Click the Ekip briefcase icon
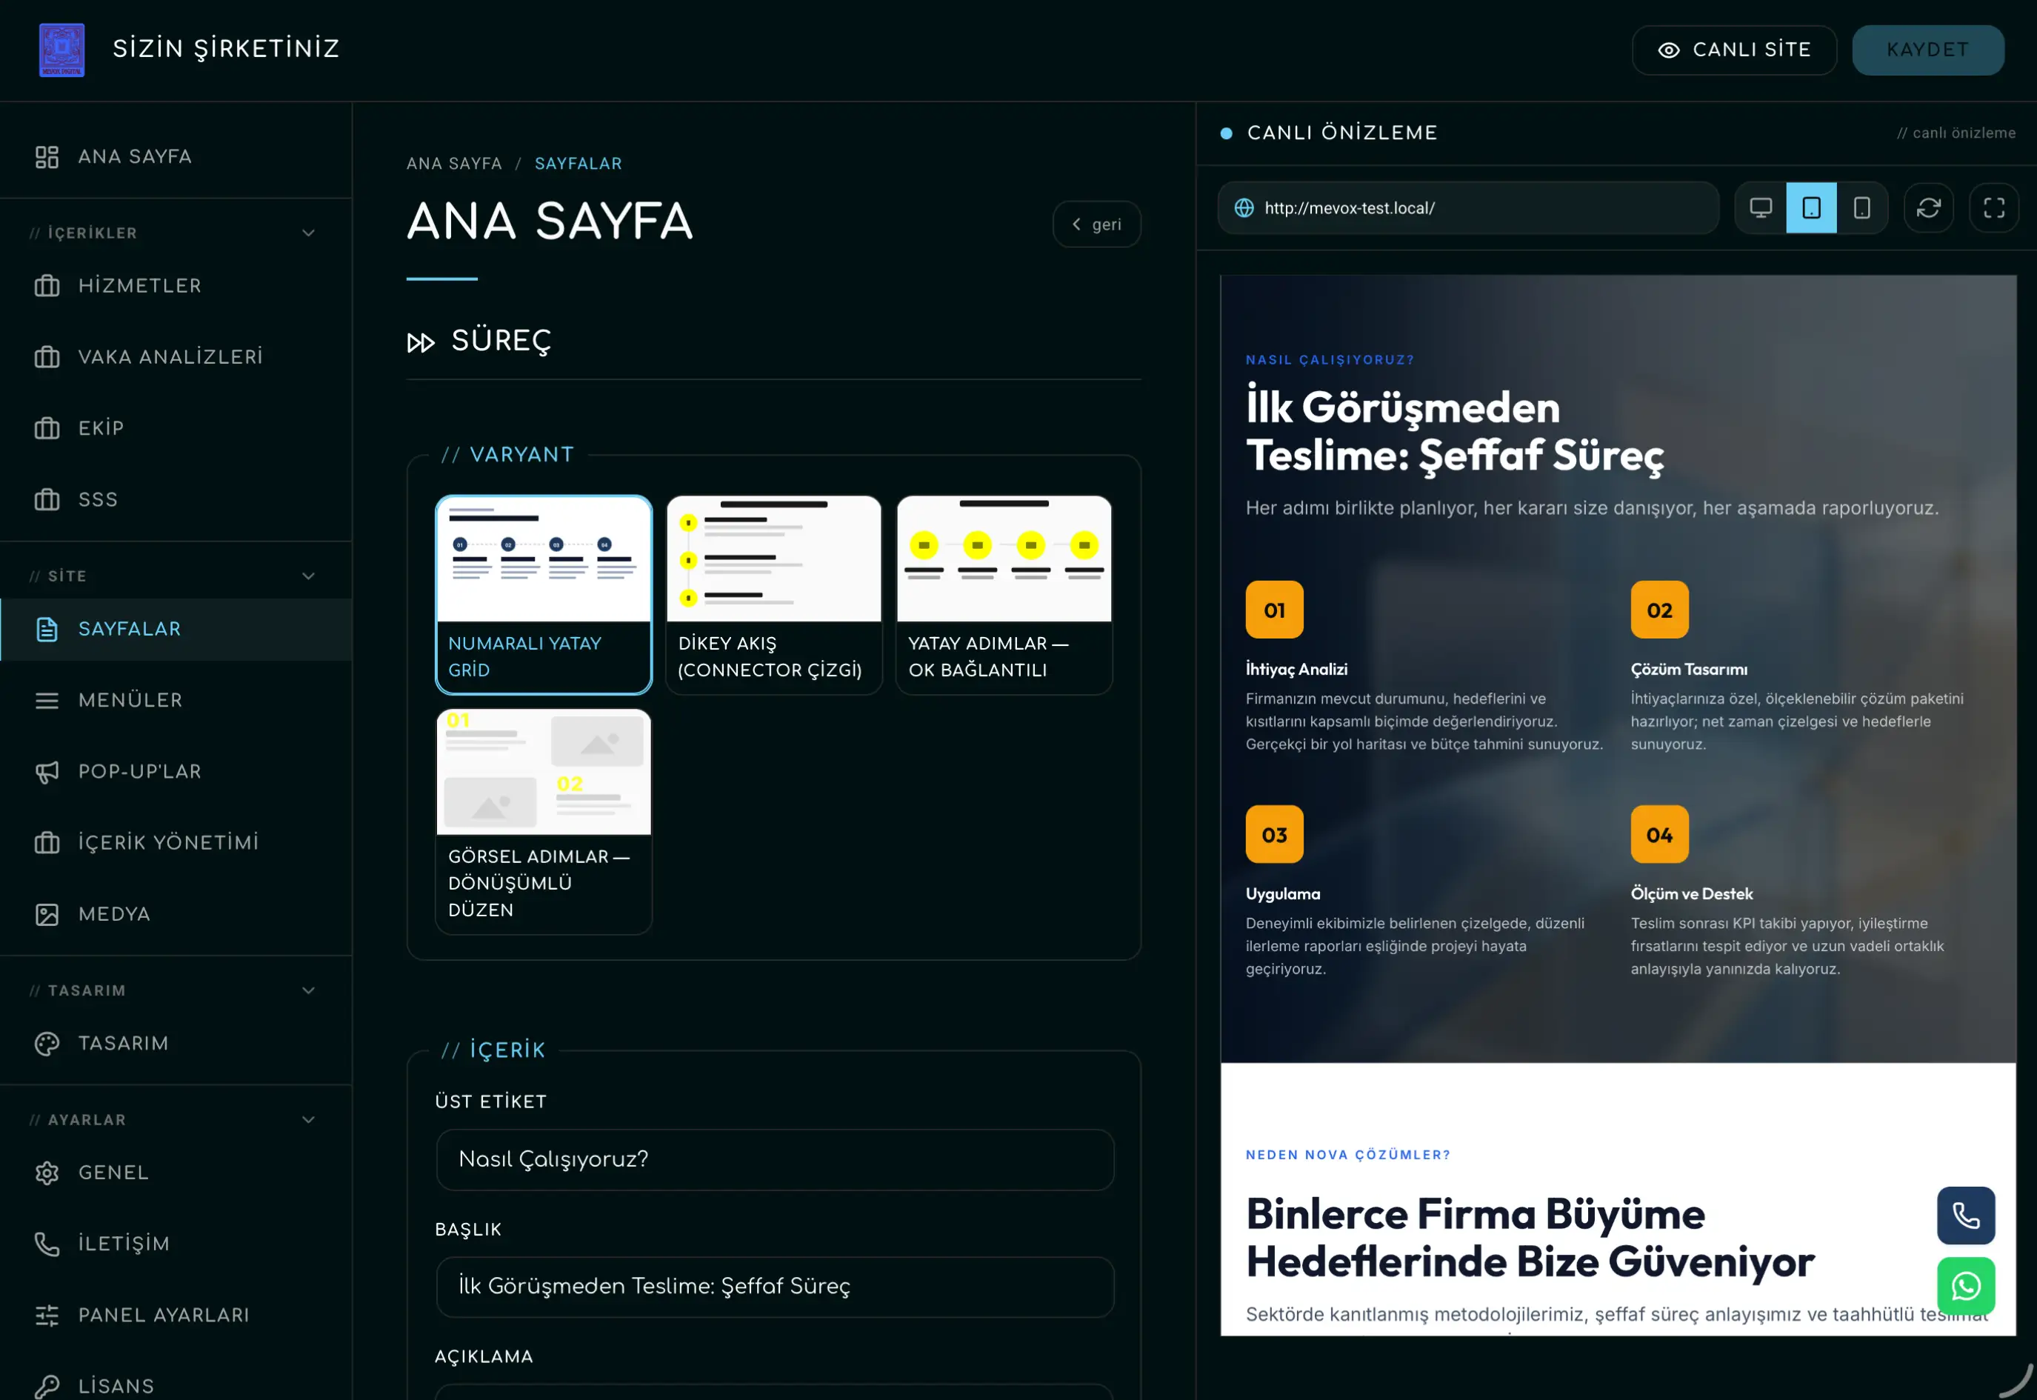Viewport: 2037px width, 1400px height. (47, 428)
